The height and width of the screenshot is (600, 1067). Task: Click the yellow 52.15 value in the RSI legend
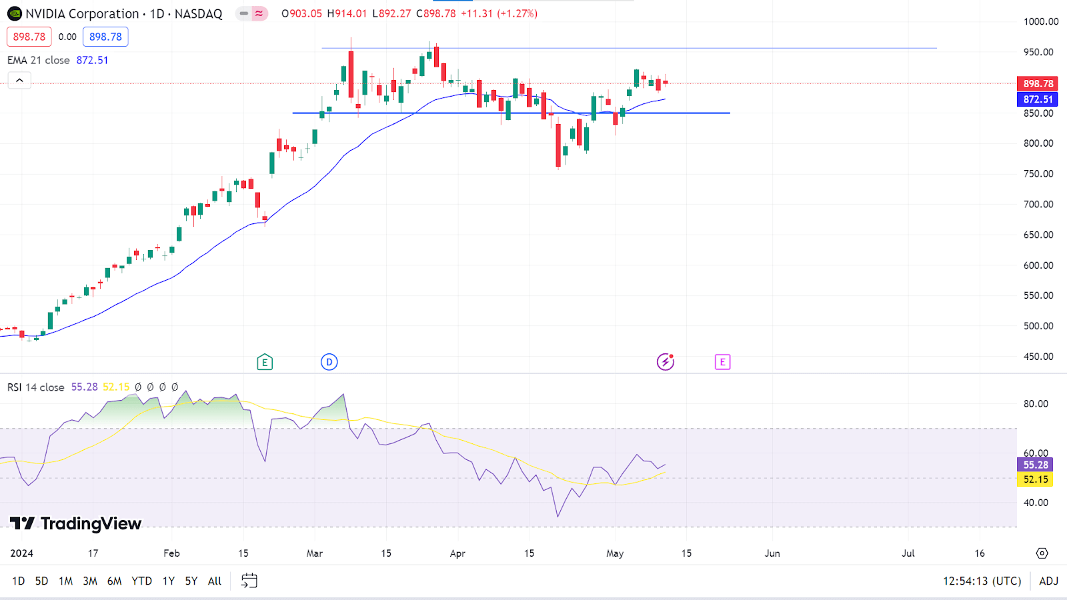[x=116, y=387]
